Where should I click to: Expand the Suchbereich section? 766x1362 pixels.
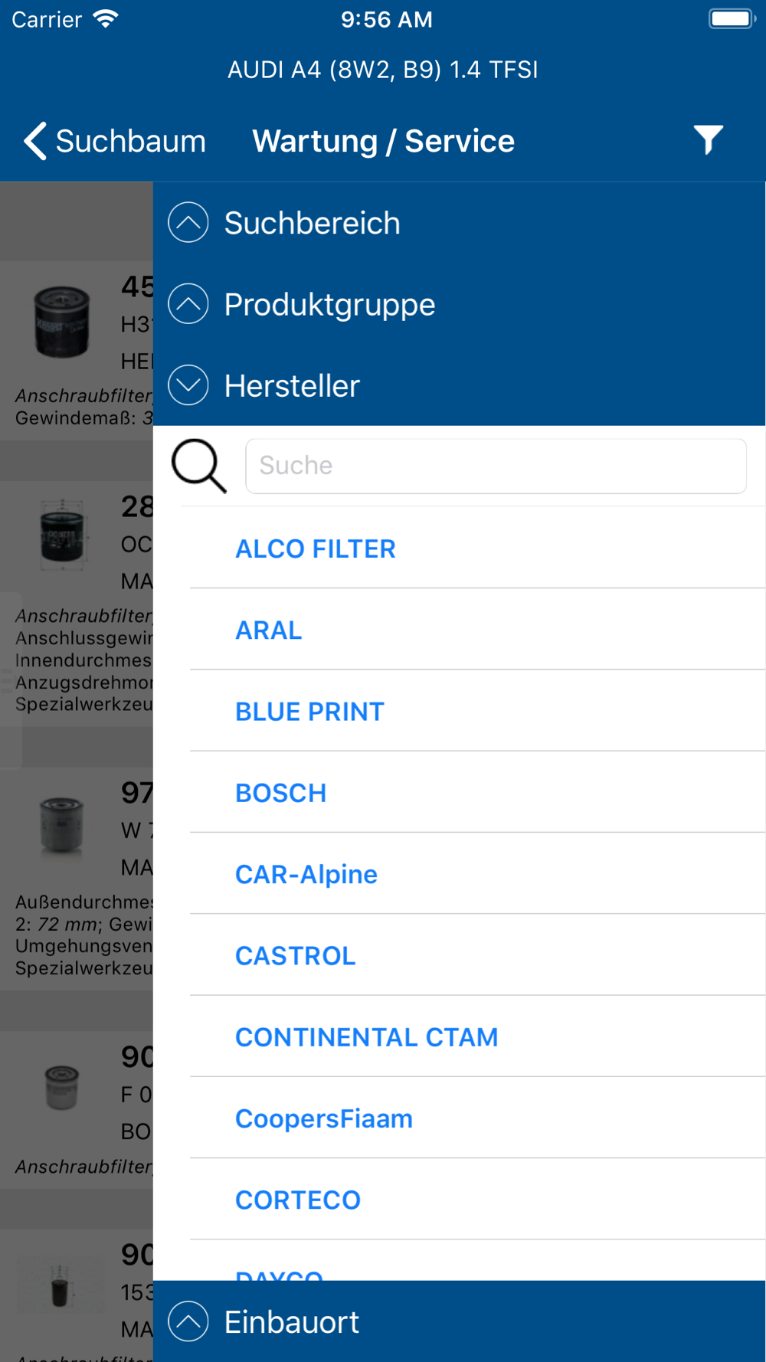point(460,223)
